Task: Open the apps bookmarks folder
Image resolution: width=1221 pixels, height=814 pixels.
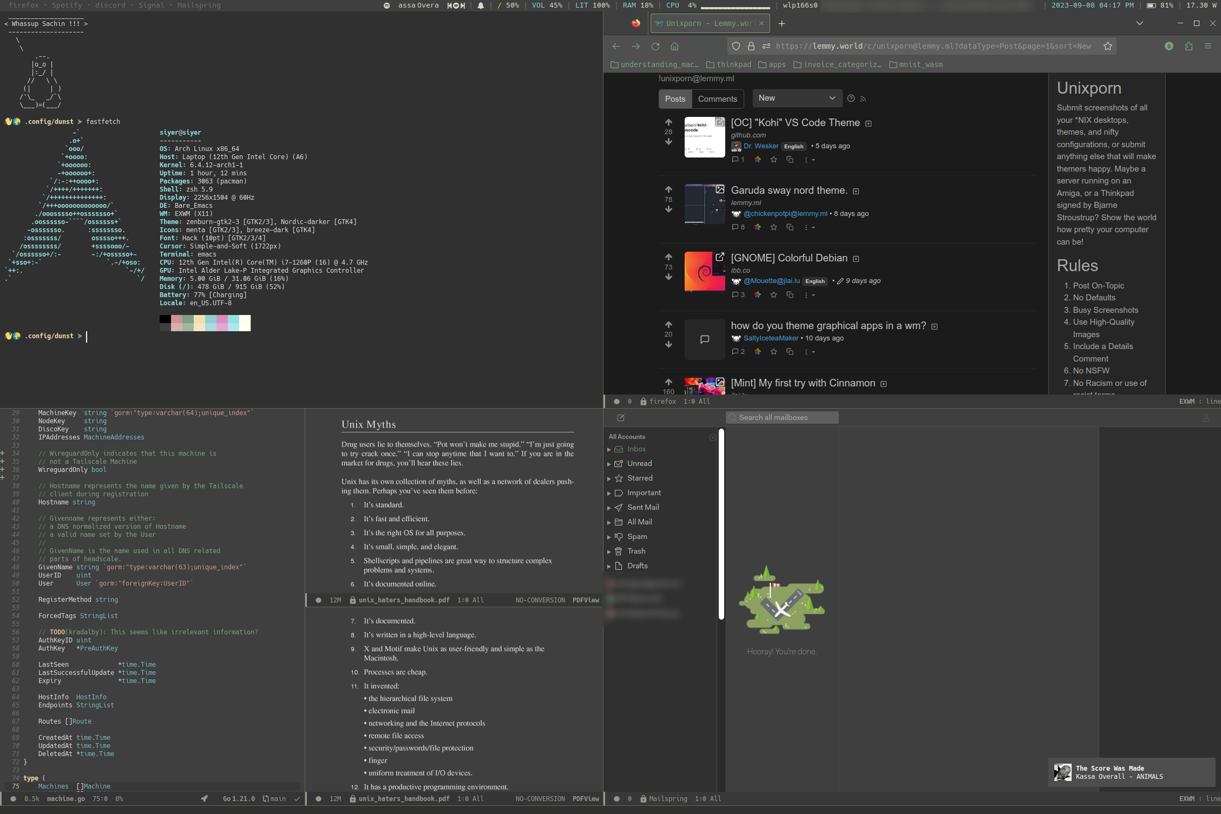Action: 772,64
